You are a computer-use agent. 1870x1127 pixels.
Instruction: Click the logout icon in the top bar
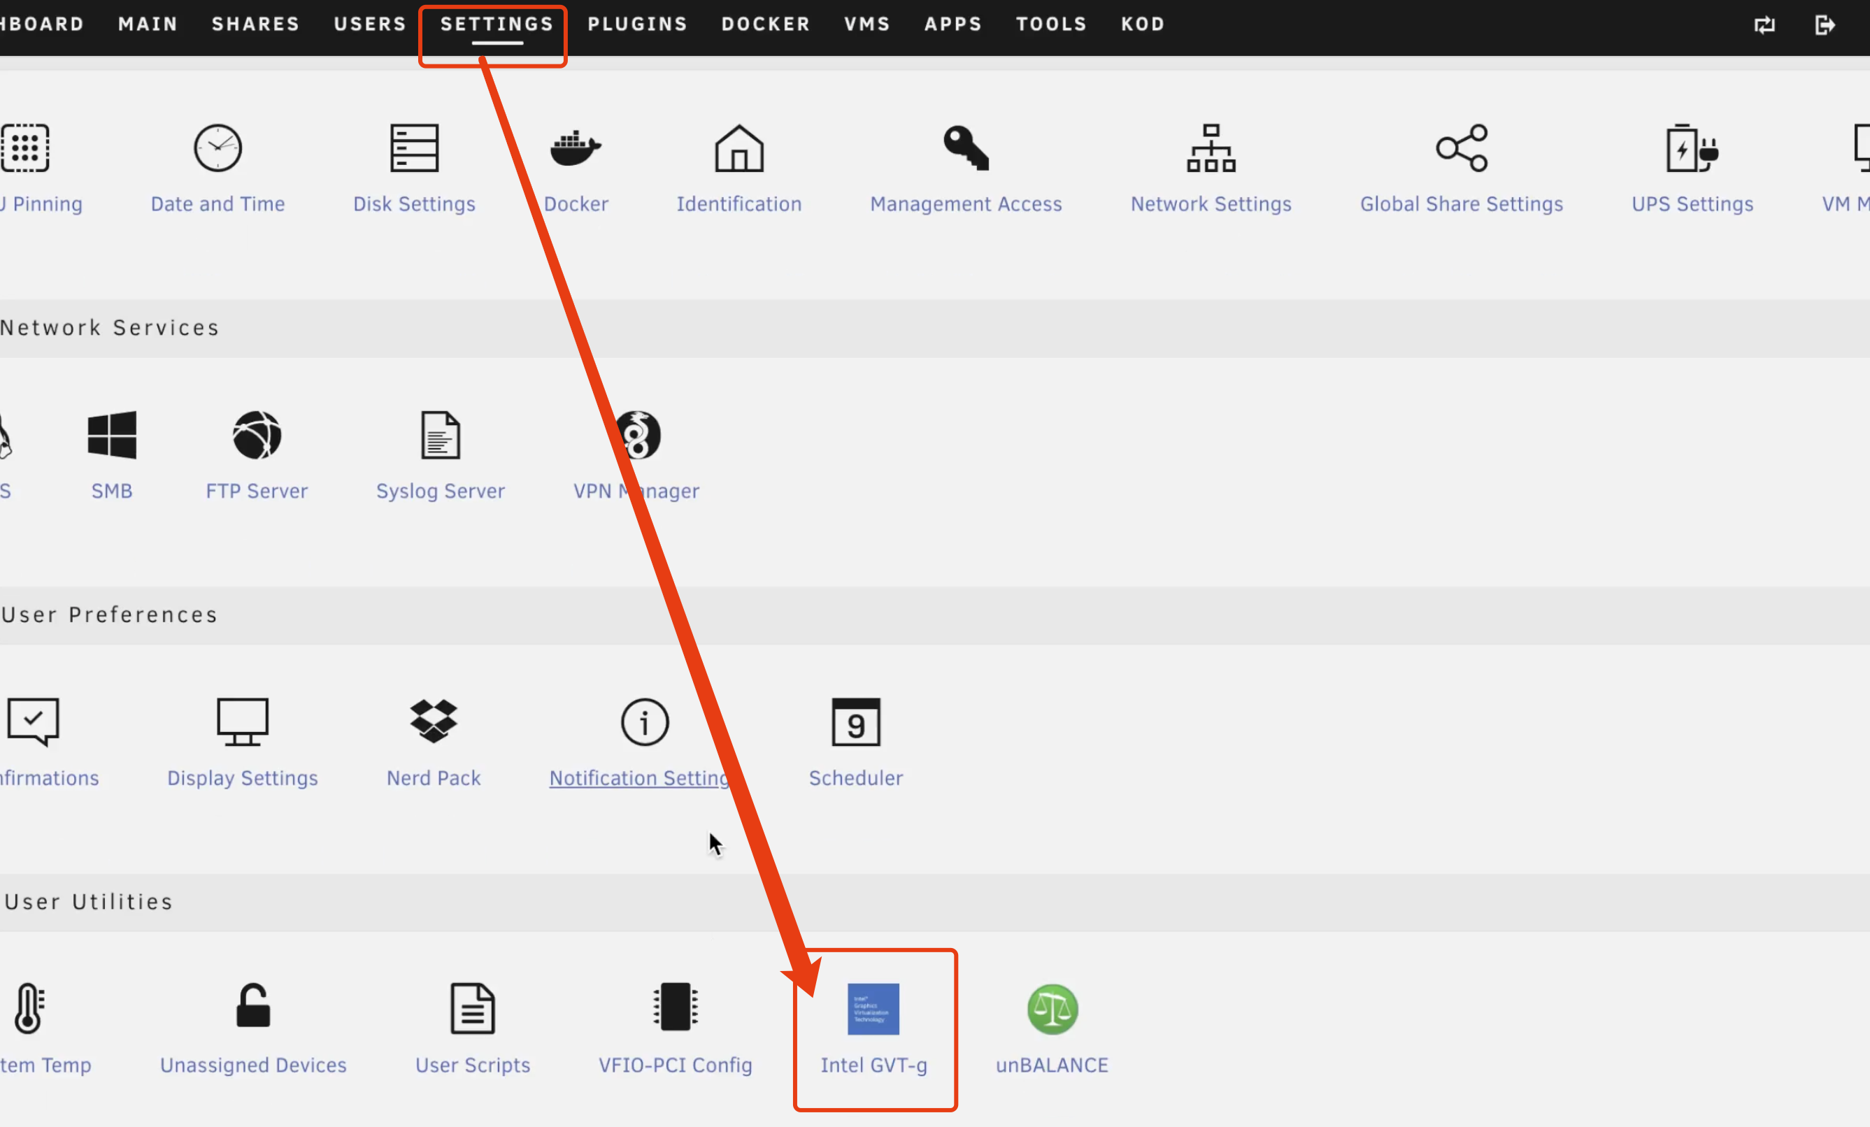(x=1825, y=25)
